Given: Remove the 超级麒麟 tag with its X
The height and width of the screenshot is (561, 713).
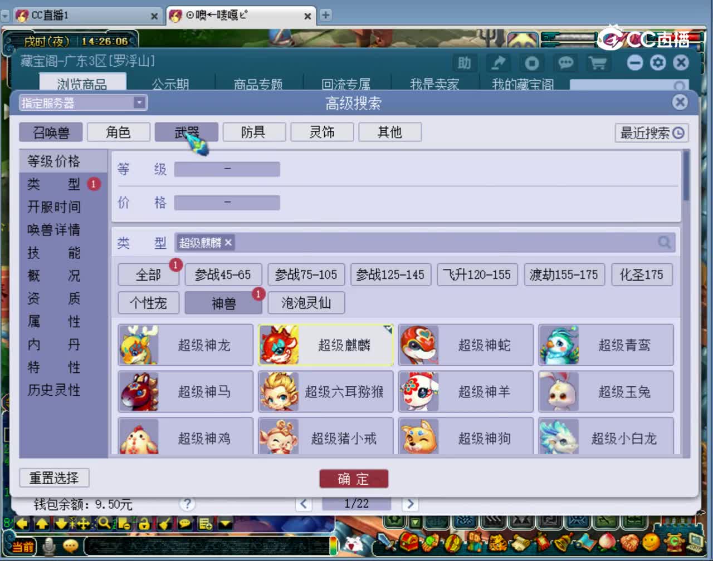Looking at the screenshot, I should [228, 243].
